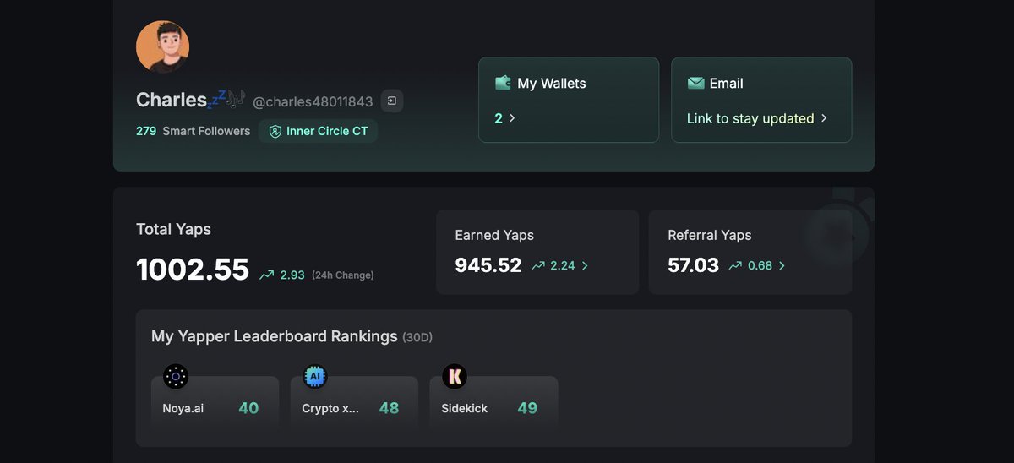The height and width of the screenshot is (463, 1014).
Task: Expand the My Wallets count chevron
Action: pyautogui.click(x=512, y=118)
